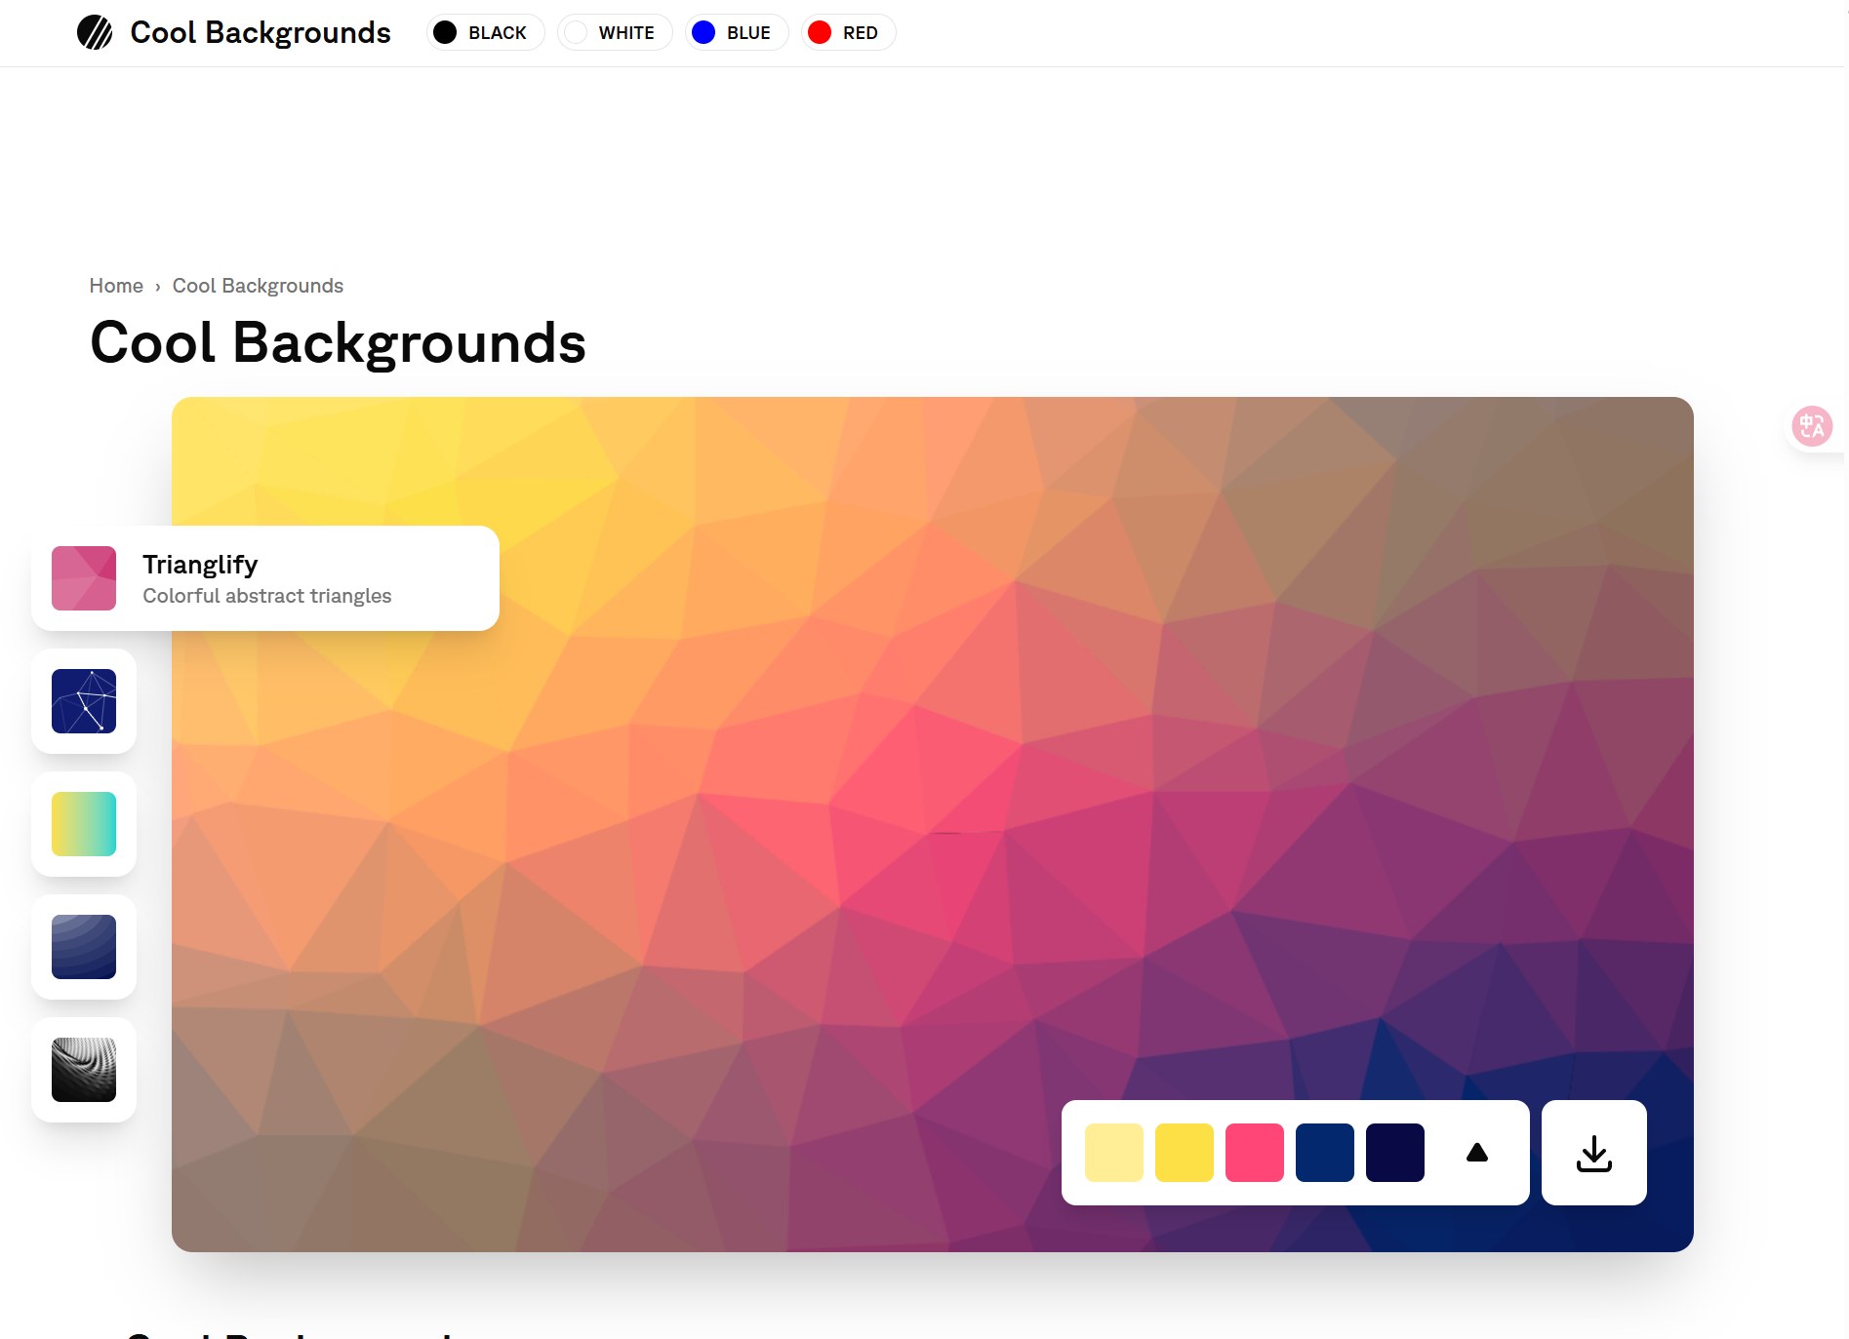Open the floating translate widget
This screenshot has width=1849, height=1339.
click(x=1812, y=426)
